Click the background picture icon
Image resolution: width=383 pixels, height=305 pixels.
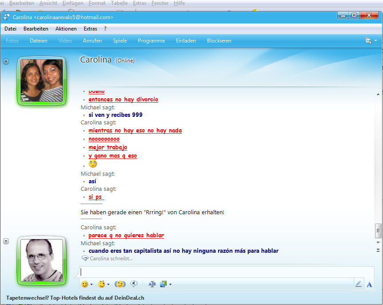pos(164,284)
